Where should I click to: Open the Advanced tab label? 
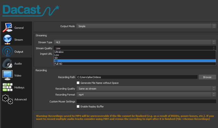[x=20, y=99]
